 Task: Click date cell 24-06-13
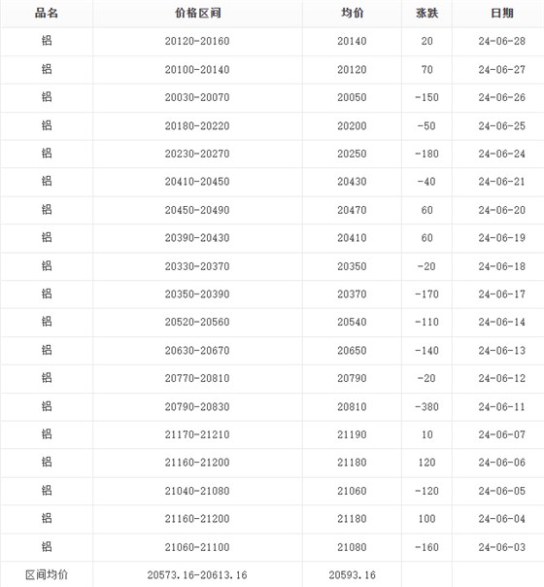(x=501, y=351)
